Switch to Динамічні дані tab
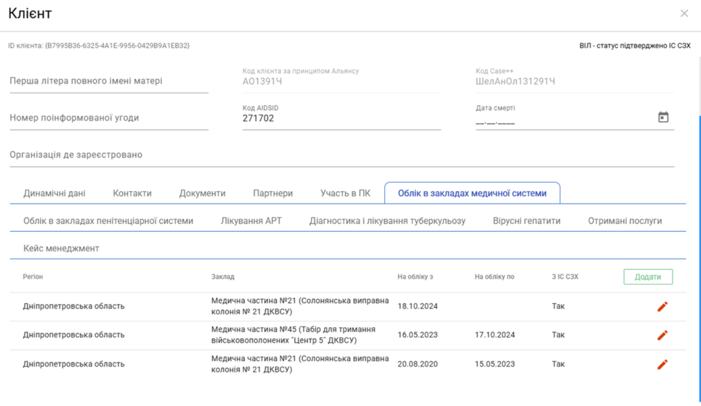This screenshot has width=701, height=406. pyautogui.click(x=55, y=193)
